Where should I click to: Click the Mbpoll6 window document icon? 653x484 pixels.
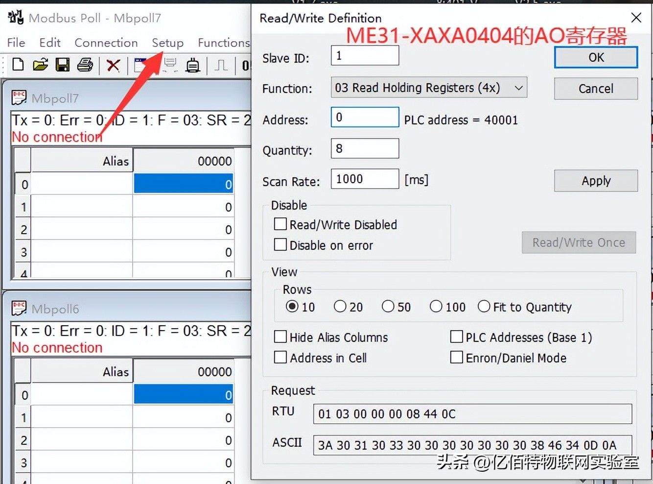tap(19, 309)
